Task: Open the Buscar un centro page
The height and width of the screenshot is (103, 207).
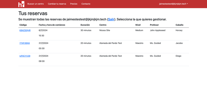Action: [x=35, y=4]
